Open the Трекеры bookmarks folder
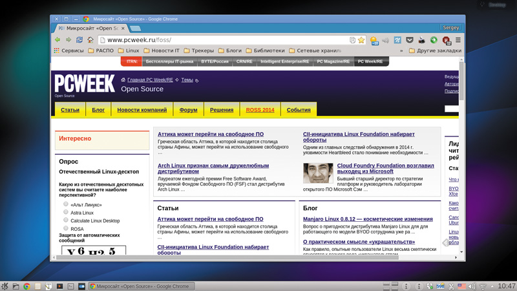The height and width of the screenshot is (291, 517). 199,50
